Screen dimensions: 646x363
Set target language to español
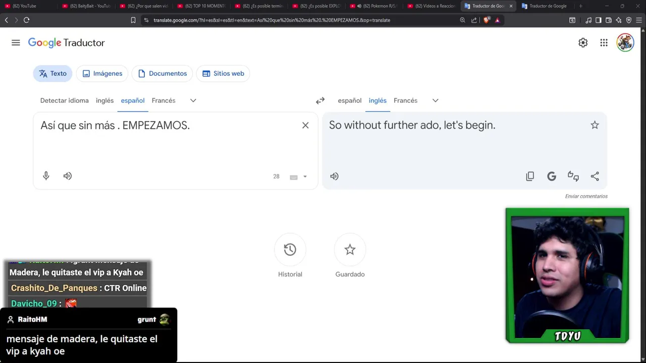tap(350, 101)
